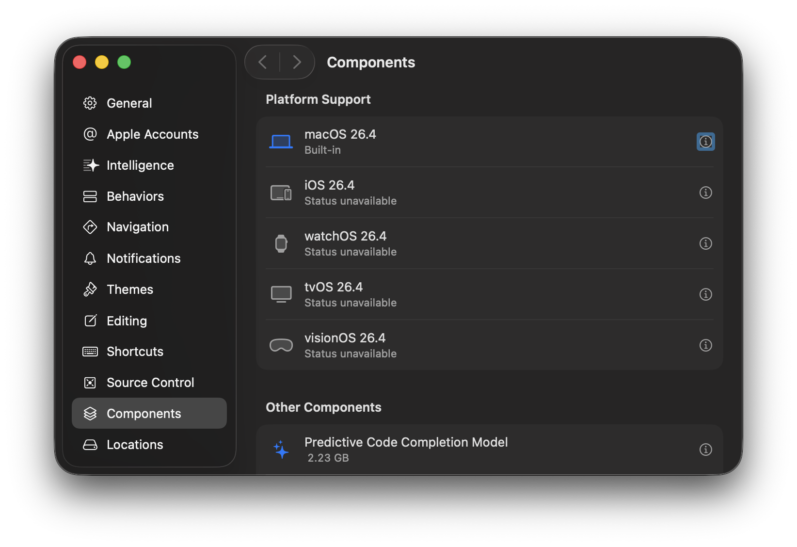The image size is (797, 547).
Task: Click the 'watchOS 26.4' row title
Action: point(346,236)
